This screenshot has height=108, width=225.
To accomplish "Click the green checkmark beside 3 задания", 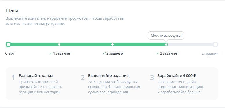I will 158,53.
